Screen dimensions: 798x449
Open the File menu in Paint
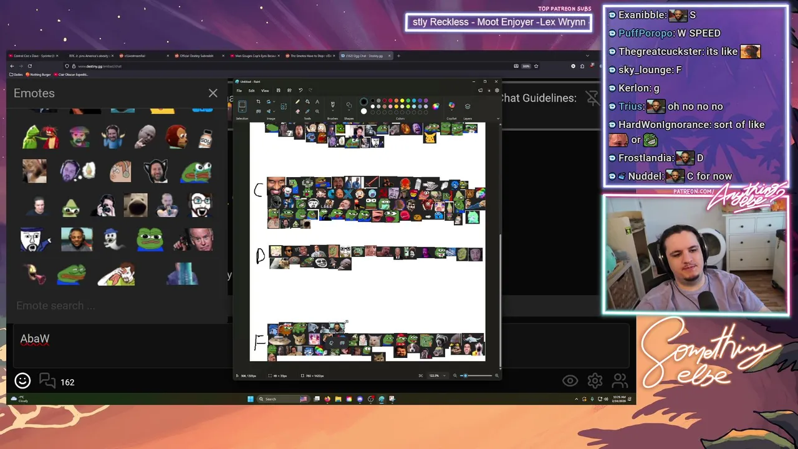[x=239, y=90]
